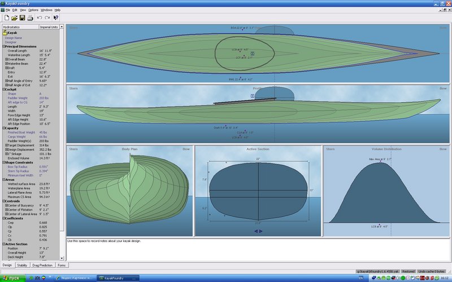Screen dimensions: 452x282
Task: Edit the Paddler Weight value 203 lbs
Action: (44, 98)
